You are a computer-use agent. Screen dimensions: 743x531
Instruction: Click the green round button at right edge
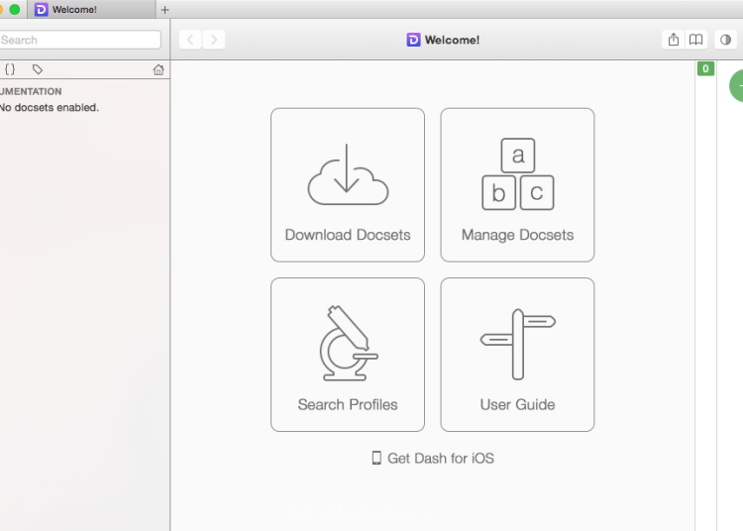[737, 85]
